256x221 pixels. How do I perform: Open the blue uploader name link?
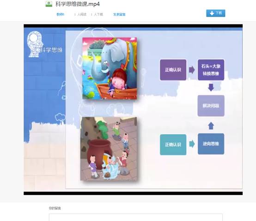[x=61, y=14]
